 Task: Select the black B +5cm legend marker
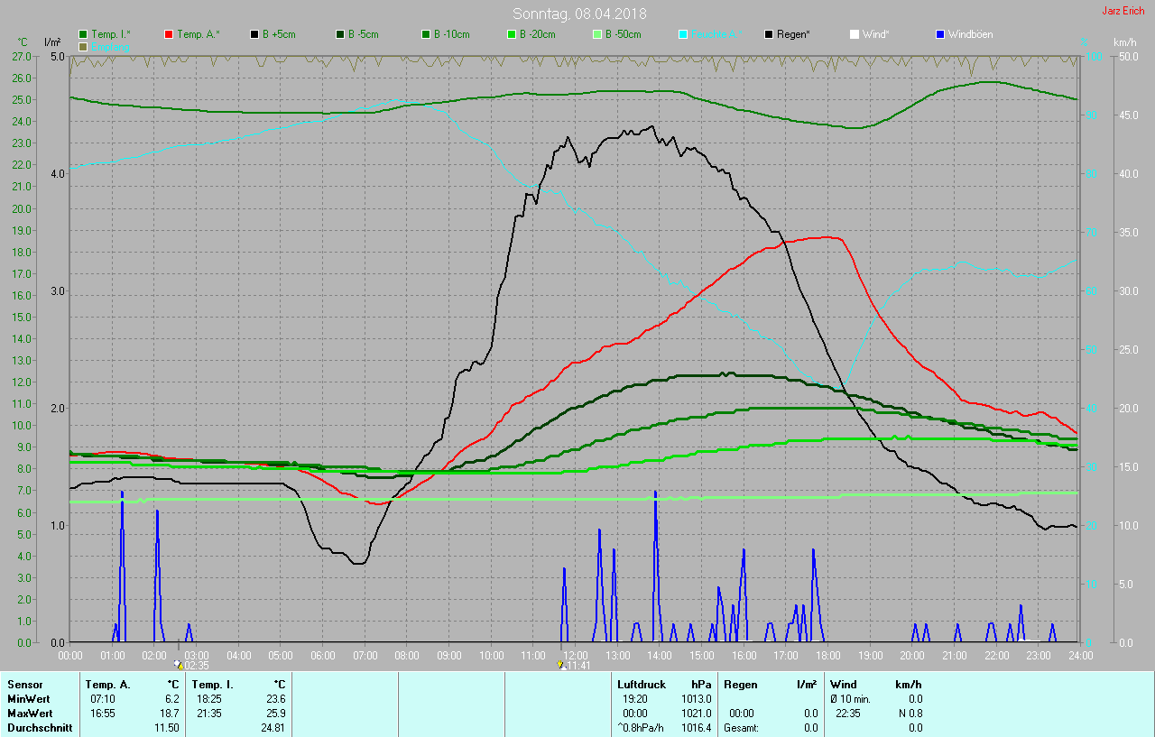pos(254,34)
